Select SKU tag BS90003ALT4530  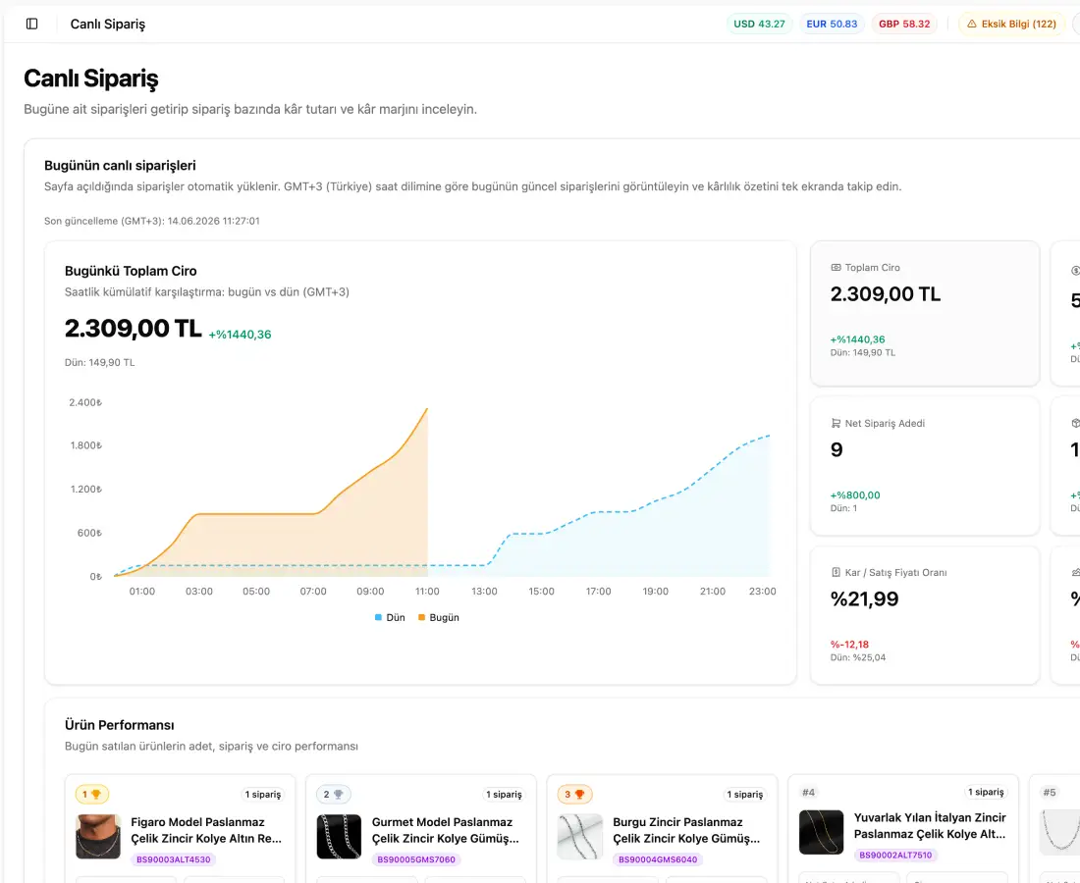[x=174, y=859]
